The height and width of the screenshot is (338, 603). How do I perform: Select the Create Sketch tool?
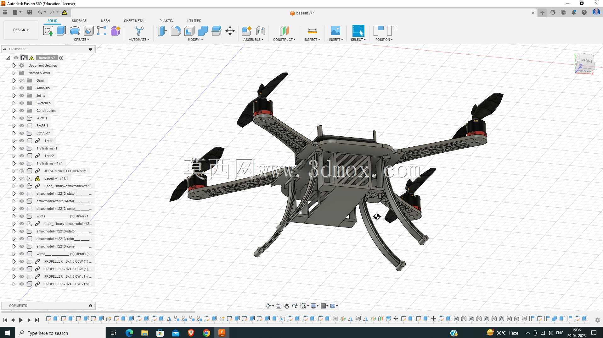[48, 31]
